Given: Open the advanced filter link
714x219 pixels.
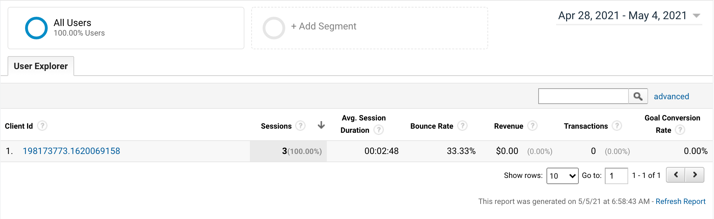Looking at the screenshot, I should [x=671, y=96].
